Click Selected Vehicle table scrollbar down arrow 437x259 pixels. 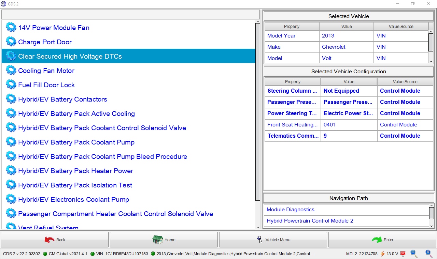[431, 61]
